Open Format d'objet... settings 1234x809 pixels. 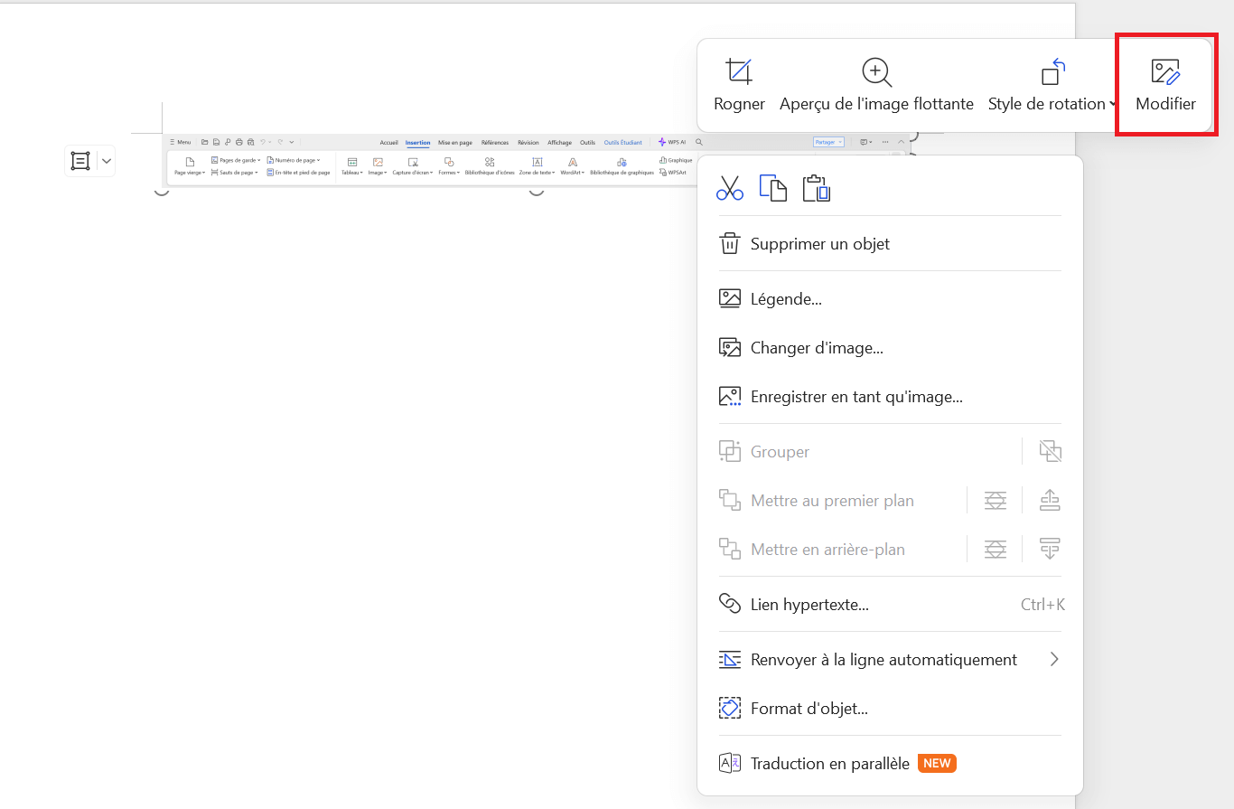tap(809, 709)
